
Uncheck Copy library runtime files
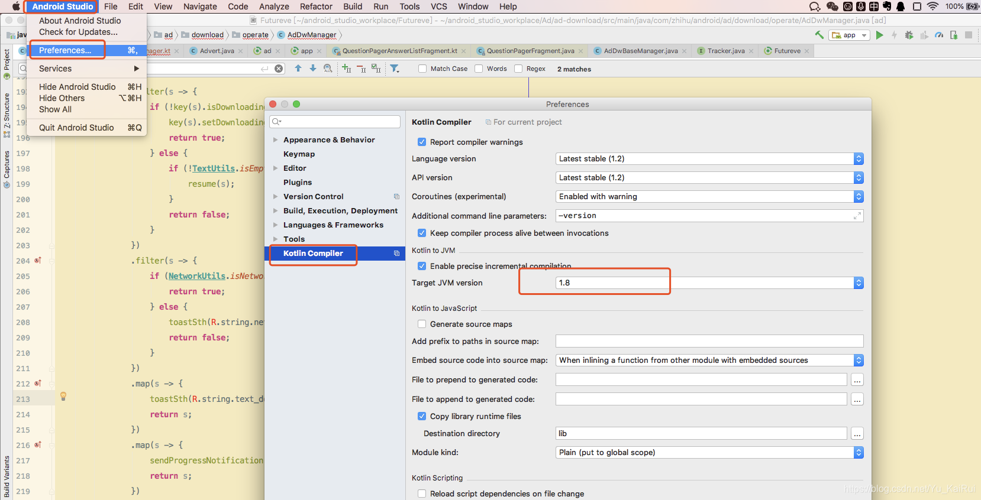tap(422, 416)
